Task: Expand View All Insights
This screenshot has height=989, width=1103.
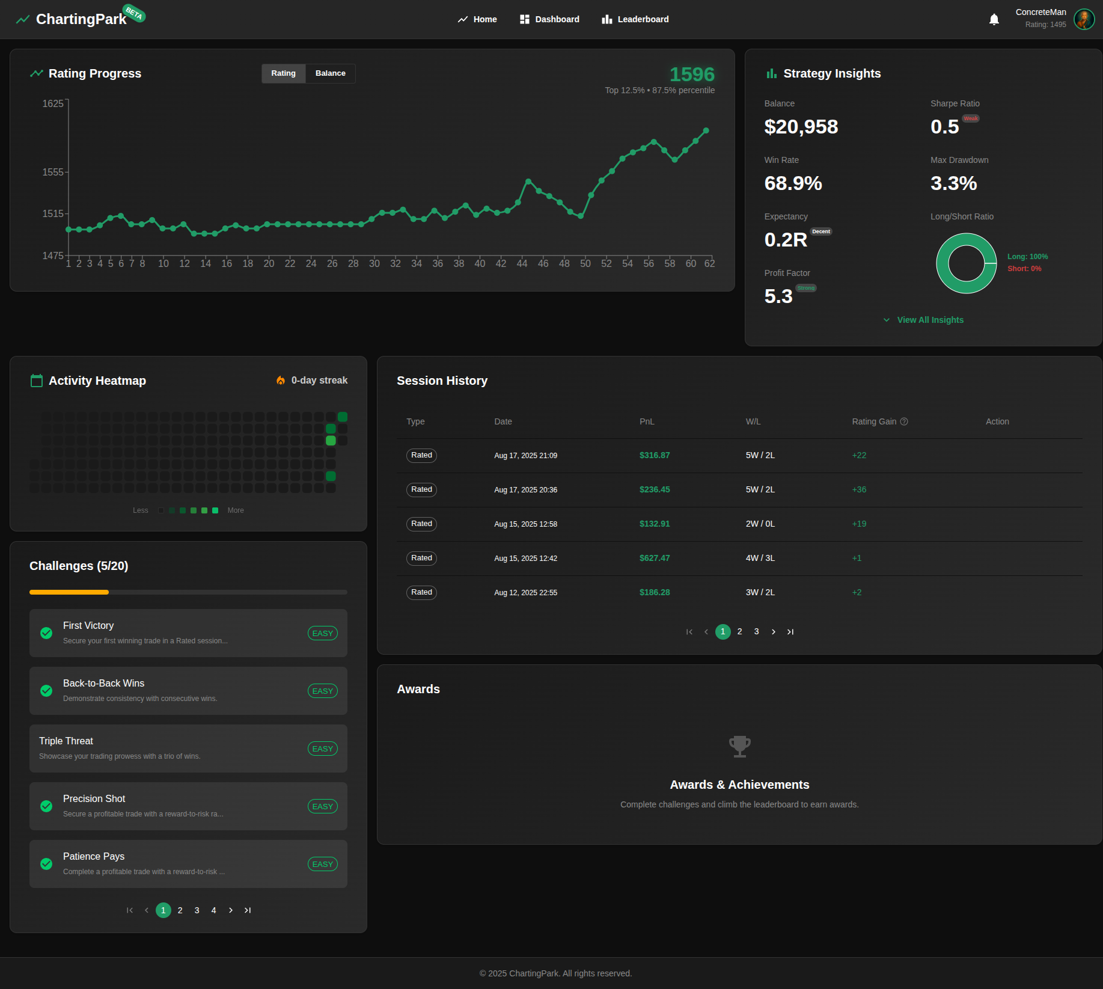Action: tap(923, 320)
